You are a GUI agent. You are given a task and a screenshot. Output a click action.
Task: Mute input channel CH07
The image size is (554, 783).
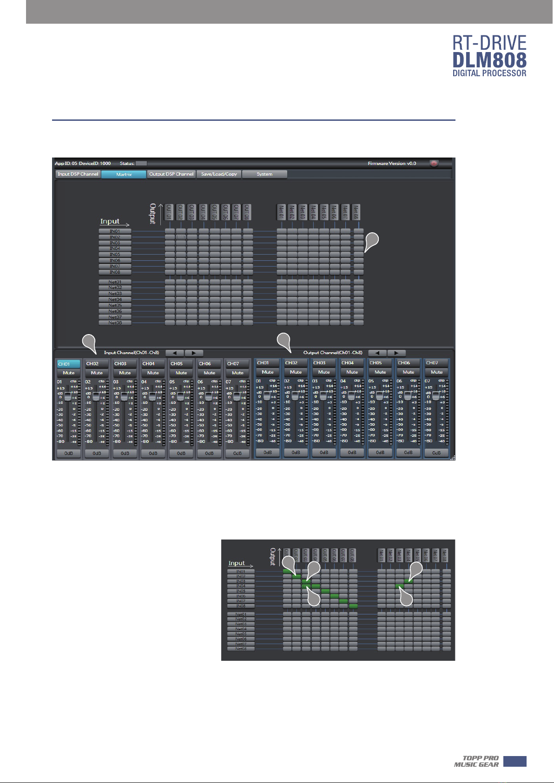click(x=237, y=373)
